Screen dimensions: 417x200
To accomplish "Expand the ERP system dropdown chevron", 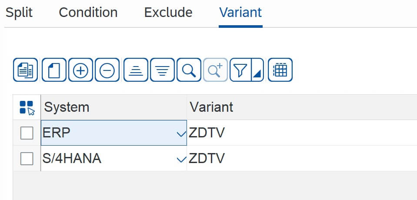I will (x=181, y=134).
